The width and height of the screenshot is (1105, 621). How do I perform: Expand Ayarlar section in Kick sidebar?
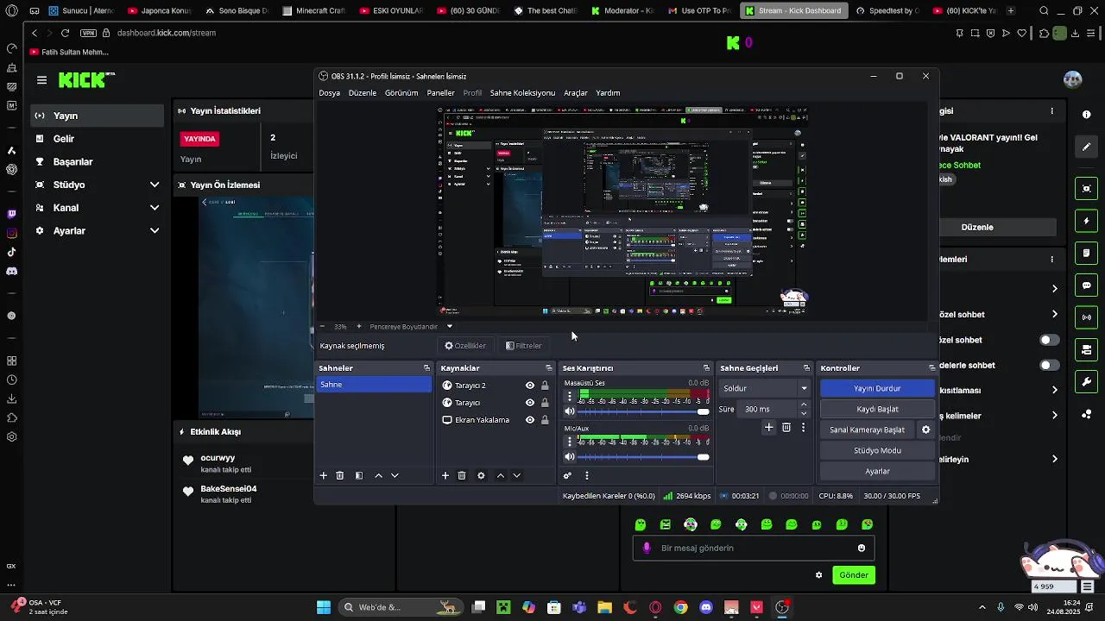coord(155,230)
